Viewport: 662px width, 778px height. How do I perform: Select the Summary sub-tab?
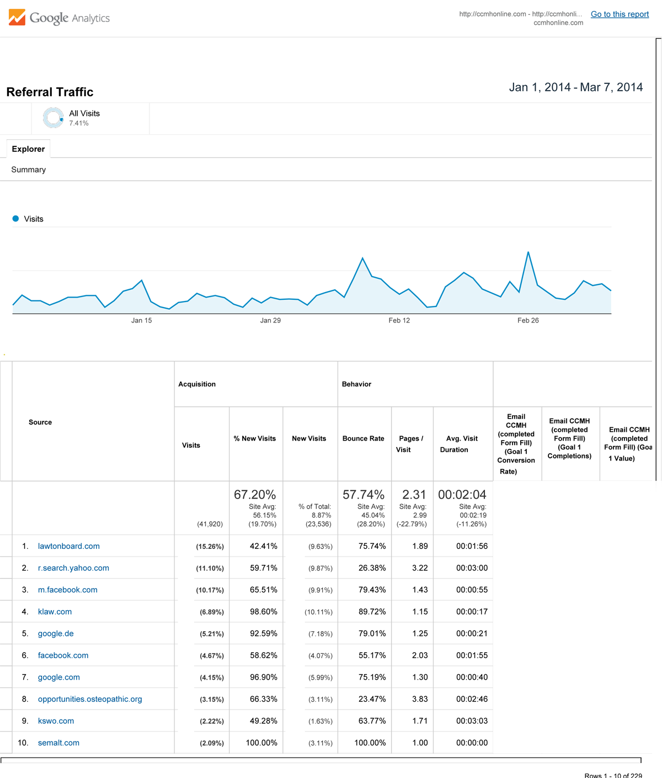click(29, 170)
